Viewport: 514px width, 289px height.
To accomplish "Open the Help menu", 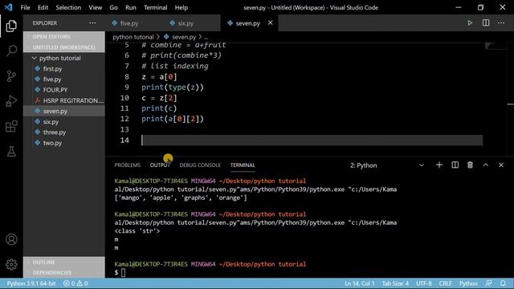I will [x=181, y=7].
